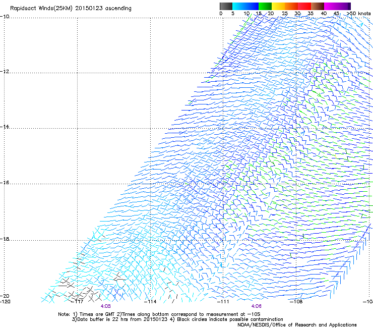Click the '-108' longitude axis label

(296, 302)
